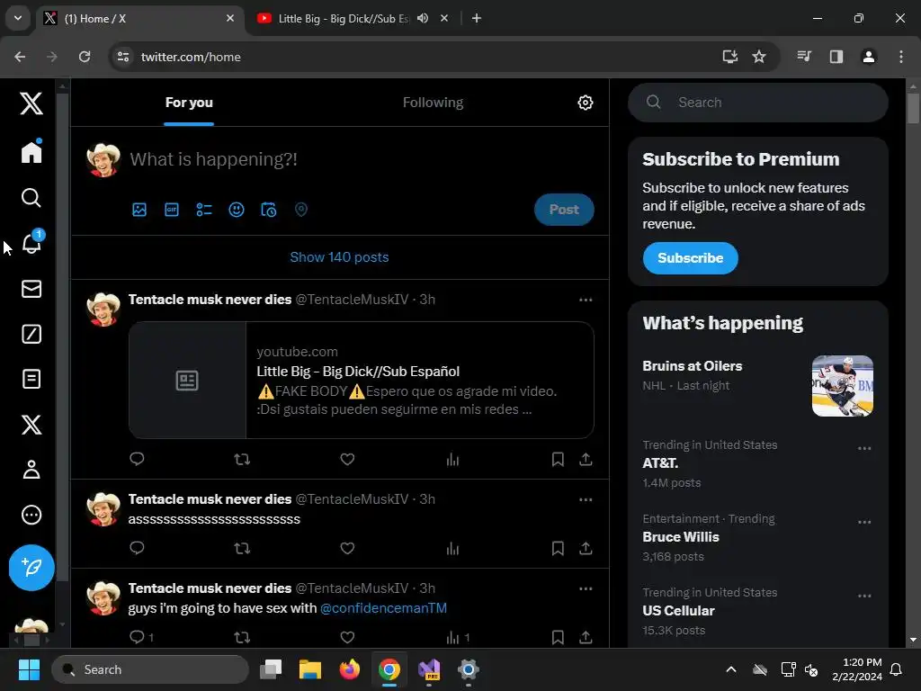This screenshot has height=691, width=921.
Task: Like the @confidencemanTM post
Action: click(x=347, y=637)
